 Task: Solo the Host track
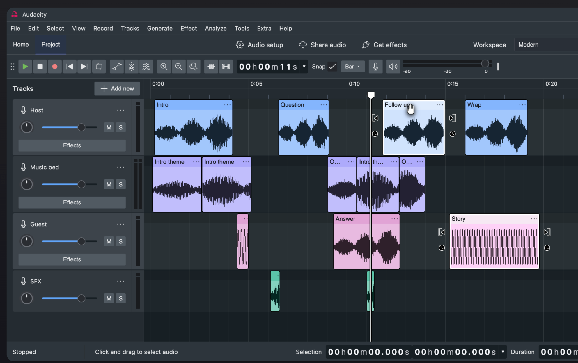[x=120, y=127]
